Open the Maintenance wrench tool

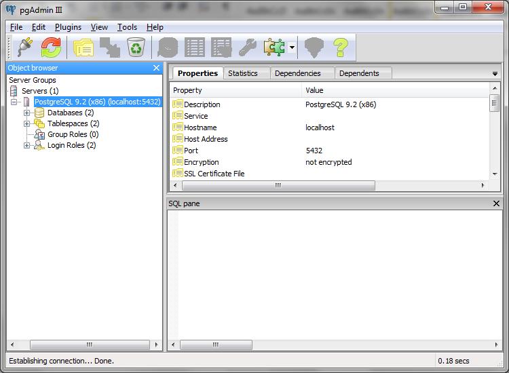coord(247,47)
